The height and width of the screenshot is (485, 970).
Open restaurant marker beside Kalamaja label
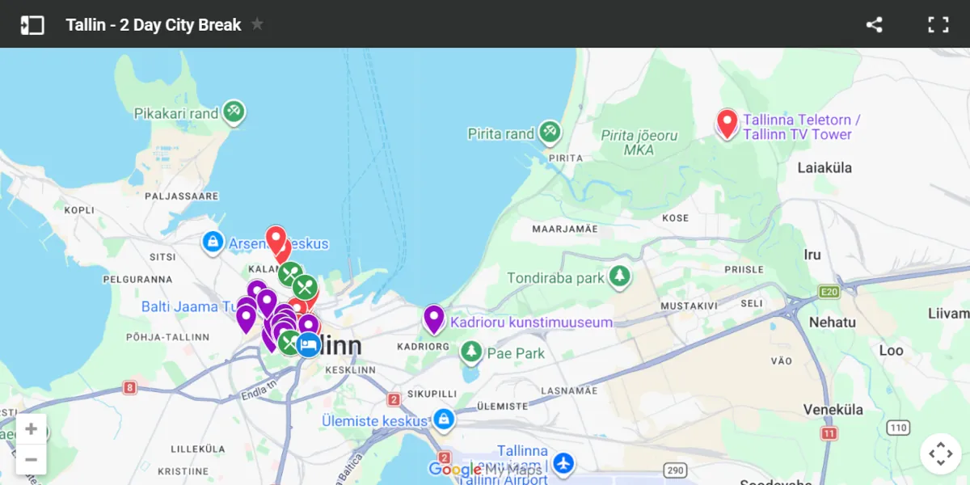tap(289, 274)
